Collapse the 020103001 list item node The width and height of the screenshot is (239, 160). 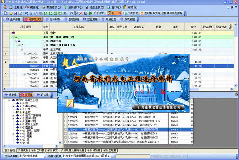[x=25, y=54]
